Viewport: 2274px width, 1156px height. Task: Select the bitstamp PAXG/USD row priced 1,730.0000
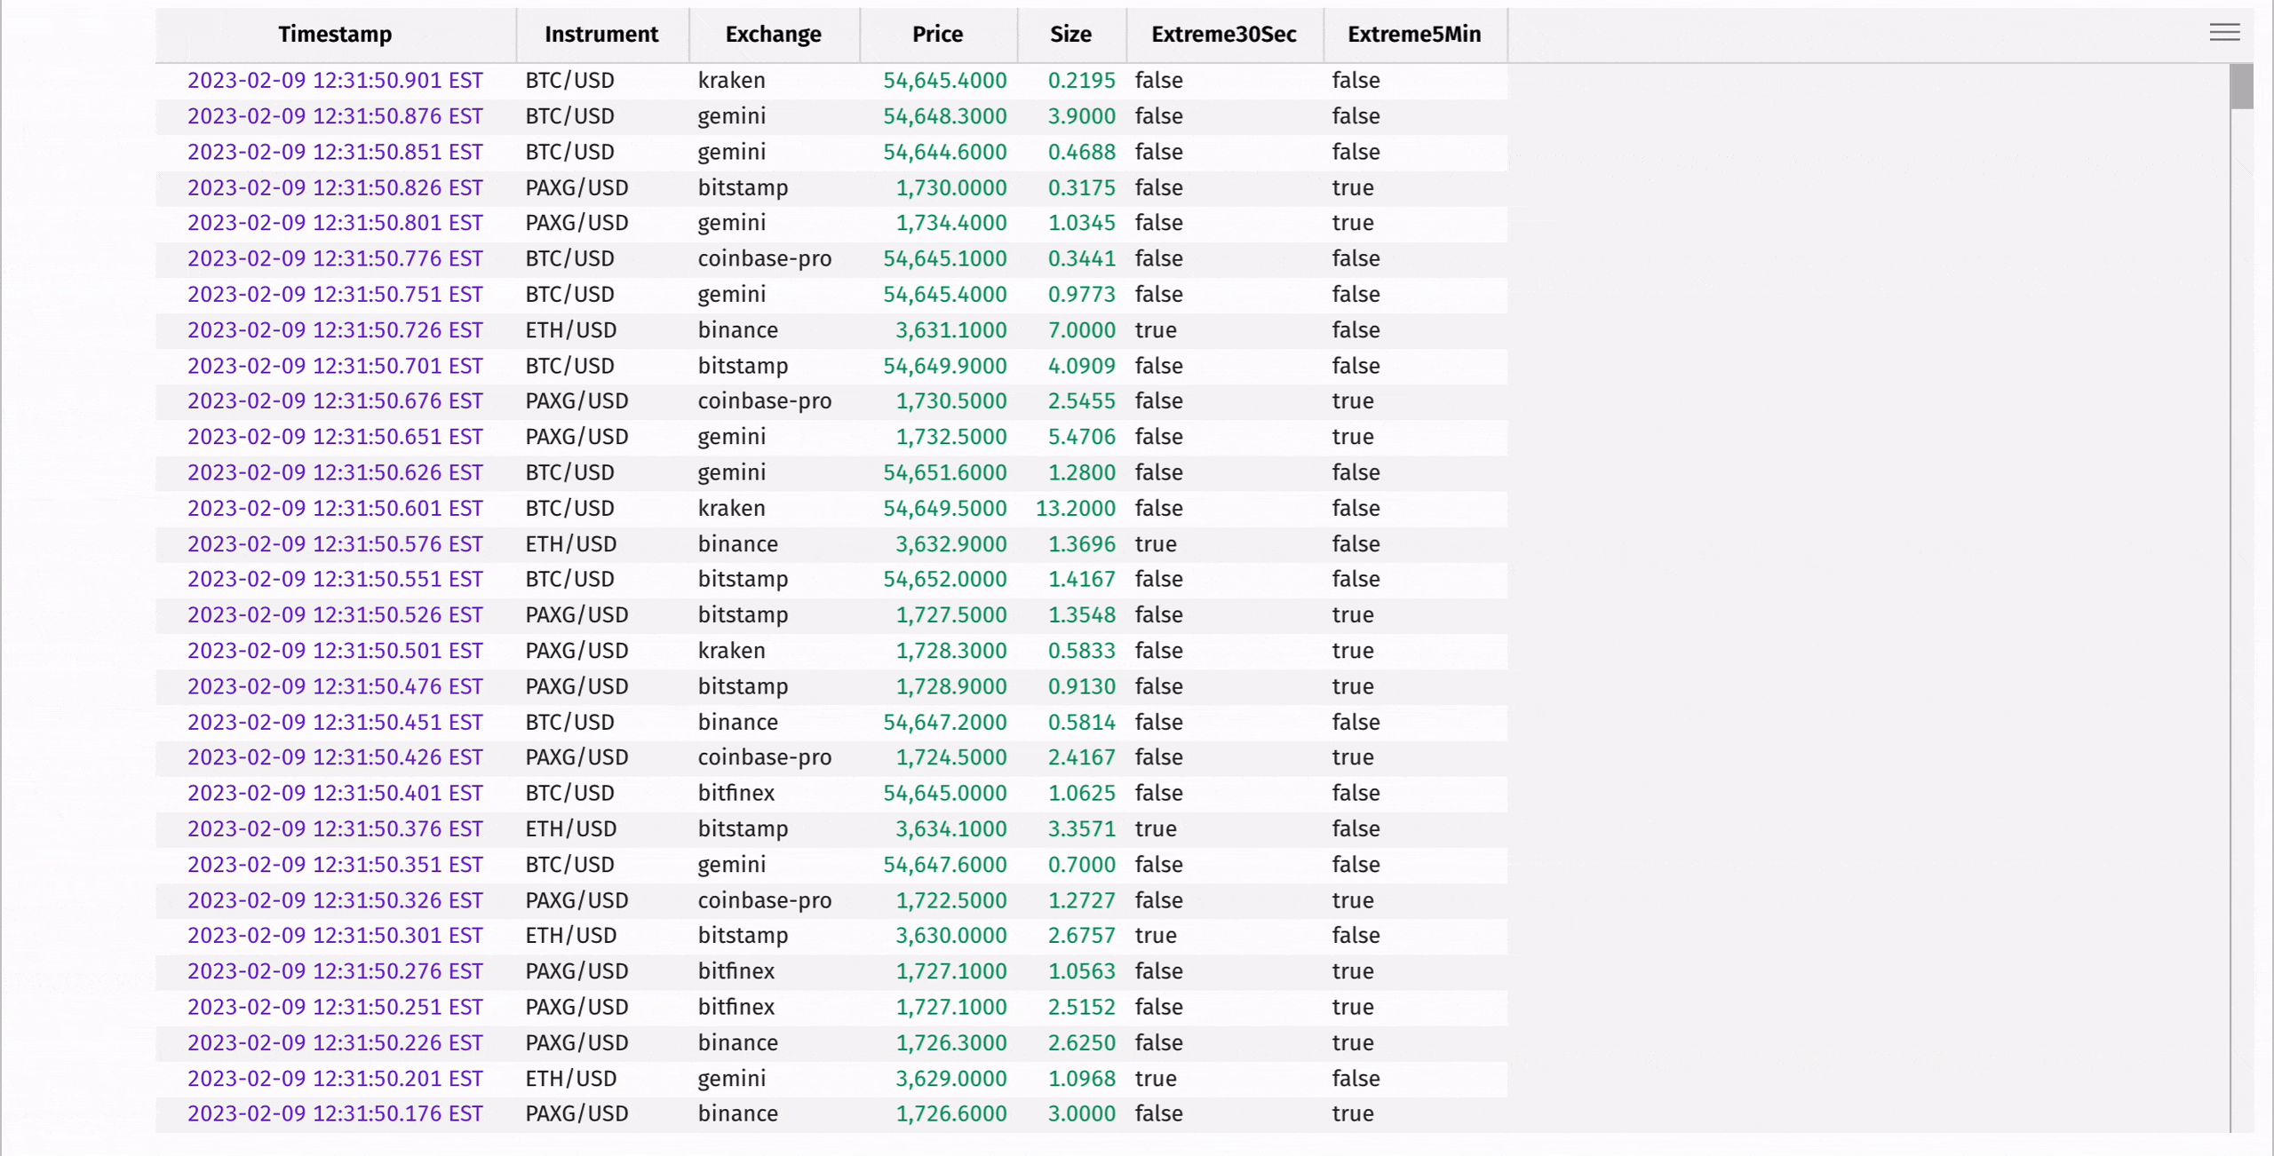point(743,187)
